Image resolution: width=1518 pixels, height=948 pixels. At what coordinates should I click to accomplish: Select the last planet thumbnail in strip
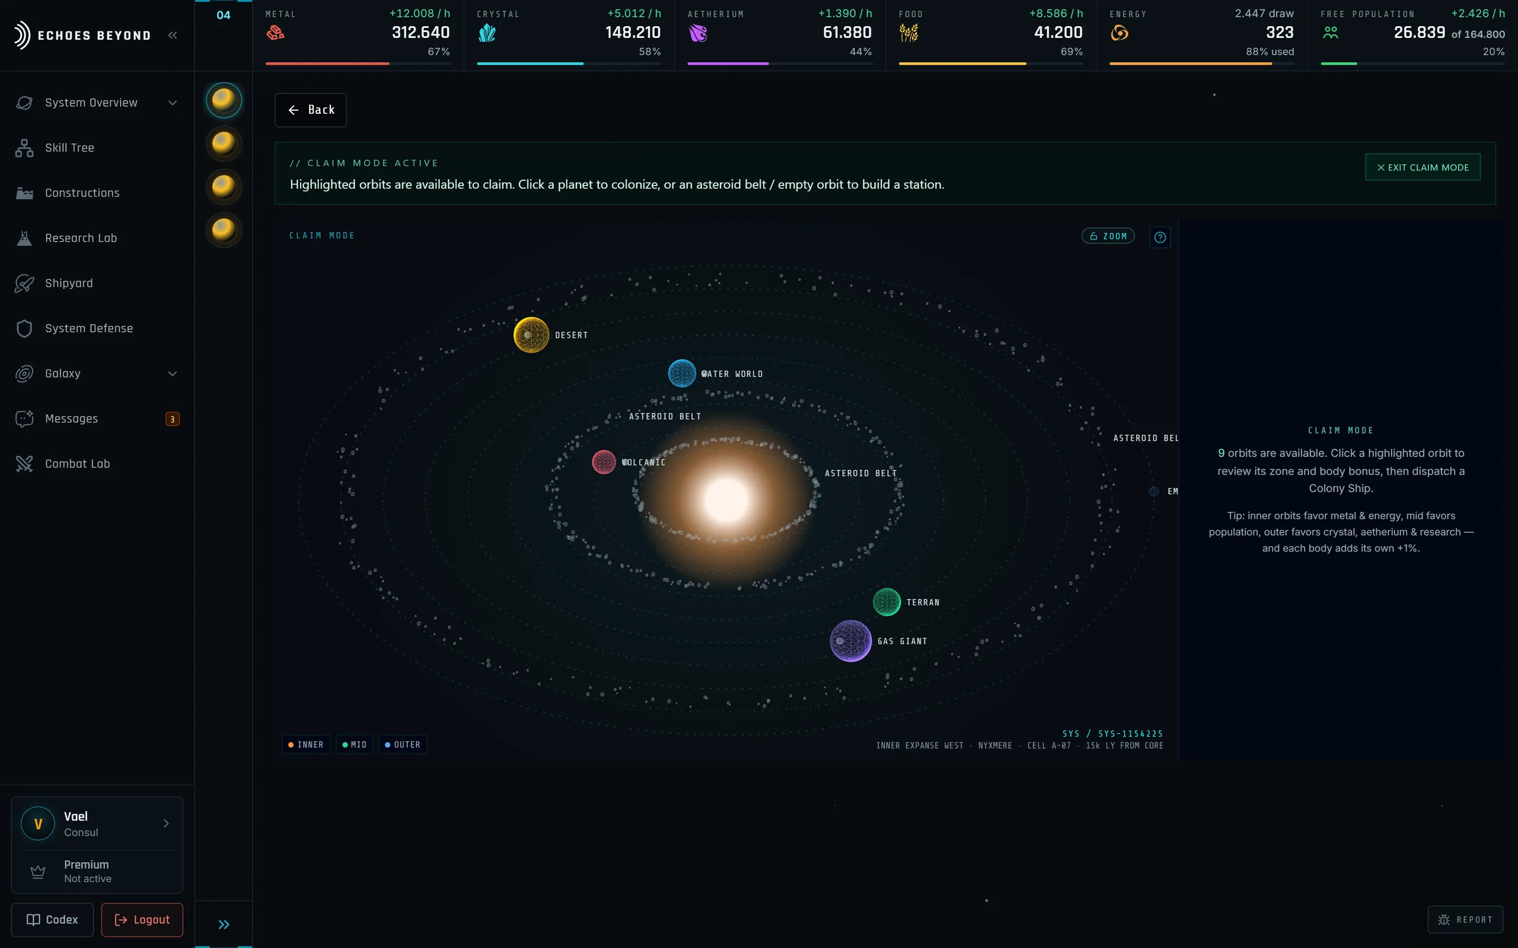[x=224, y=230]
